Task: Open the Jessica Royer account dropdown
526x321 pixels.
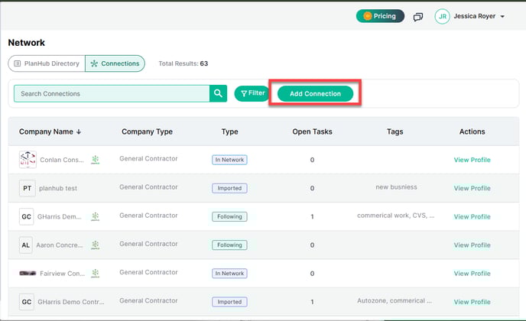Action: [x=502, y=16]
